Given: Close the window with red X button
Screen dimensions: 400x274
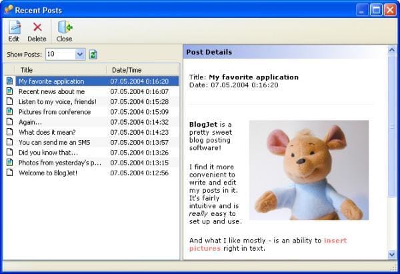Looking at the screenshot, I should (x=390, y=10).
